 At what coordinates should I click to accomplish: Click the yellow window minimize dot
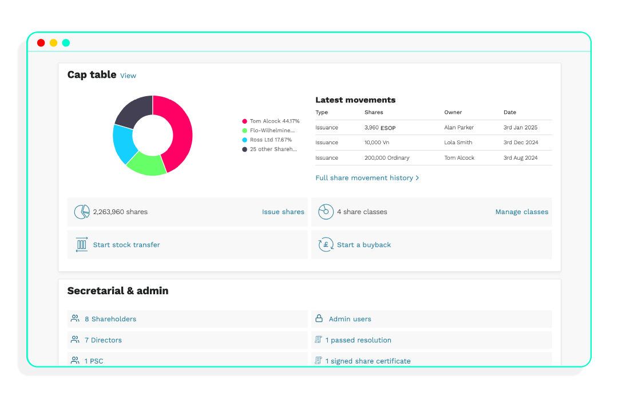54,42
